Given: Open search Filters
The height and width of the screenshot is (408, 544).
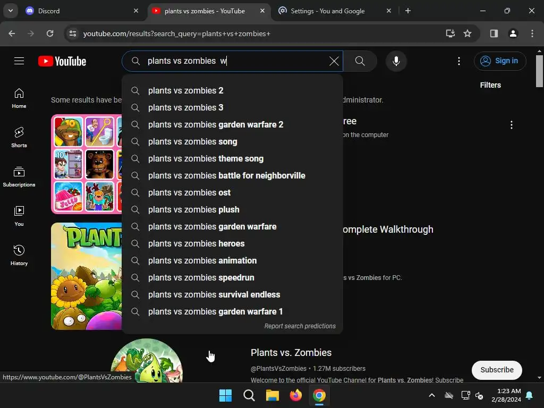Looking at the screenshot, I should coord(490,85).
